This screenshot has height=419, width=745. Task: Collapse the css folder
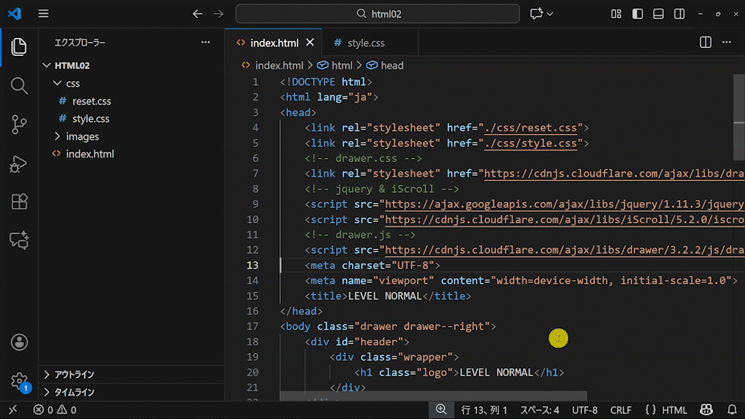click(72, 84)
